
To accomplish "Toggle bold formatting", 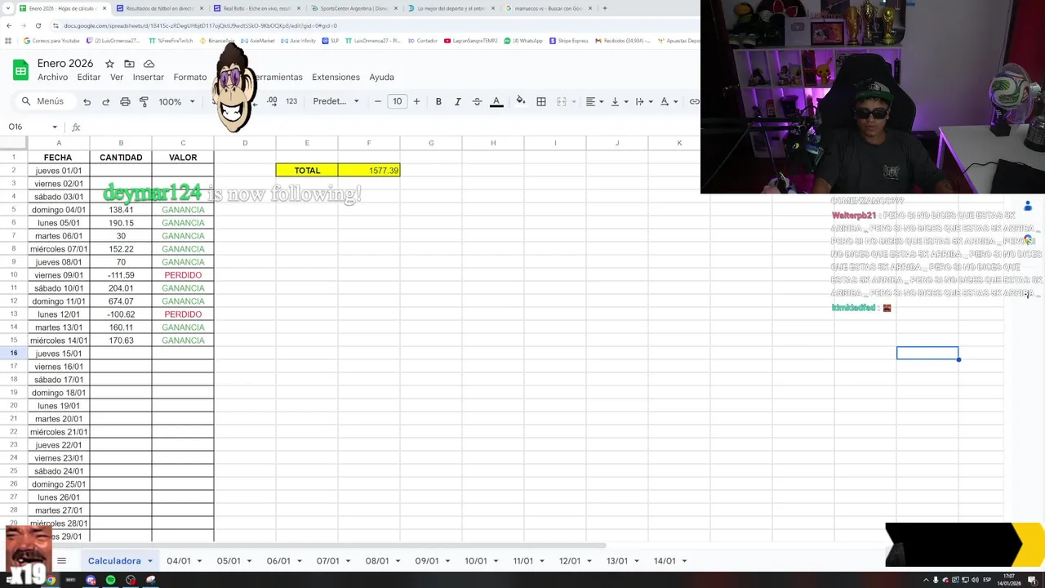I will tap(438, 101).
